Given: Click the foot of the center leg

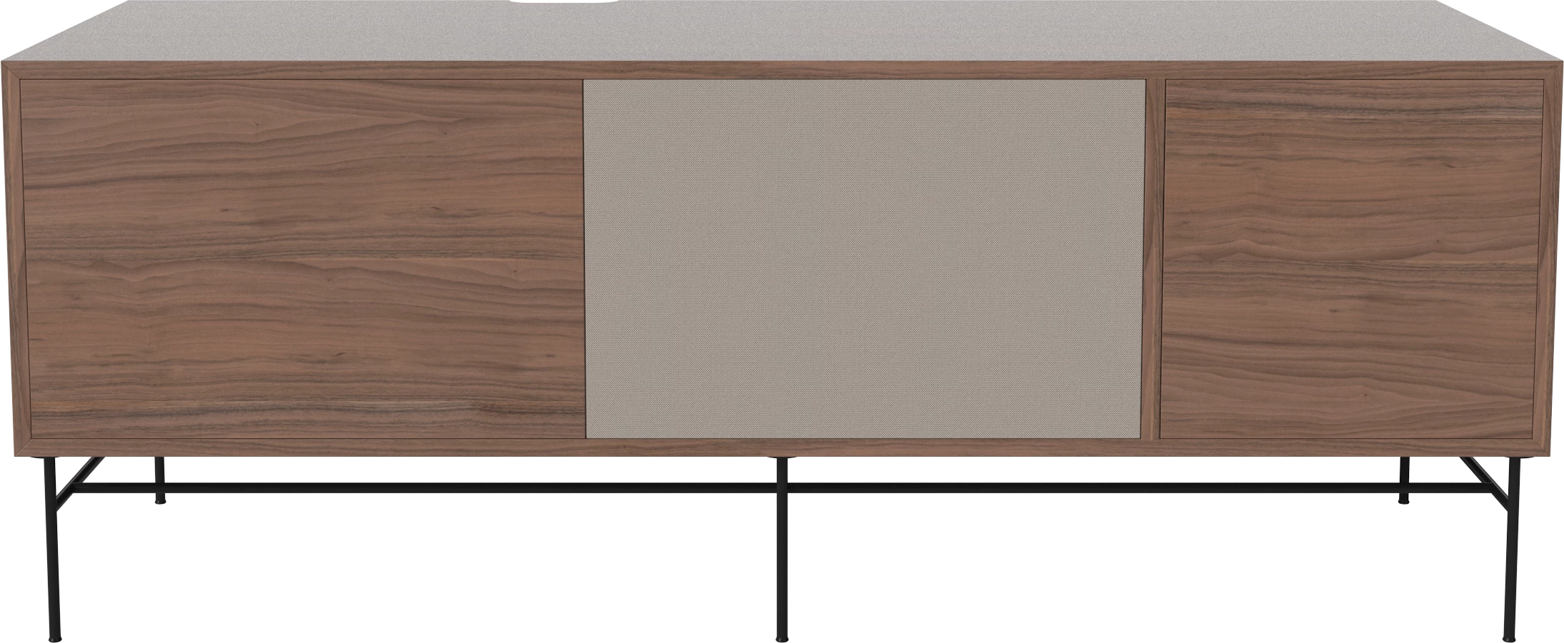Looking at the screenshot, I should (x=782, y=637).
